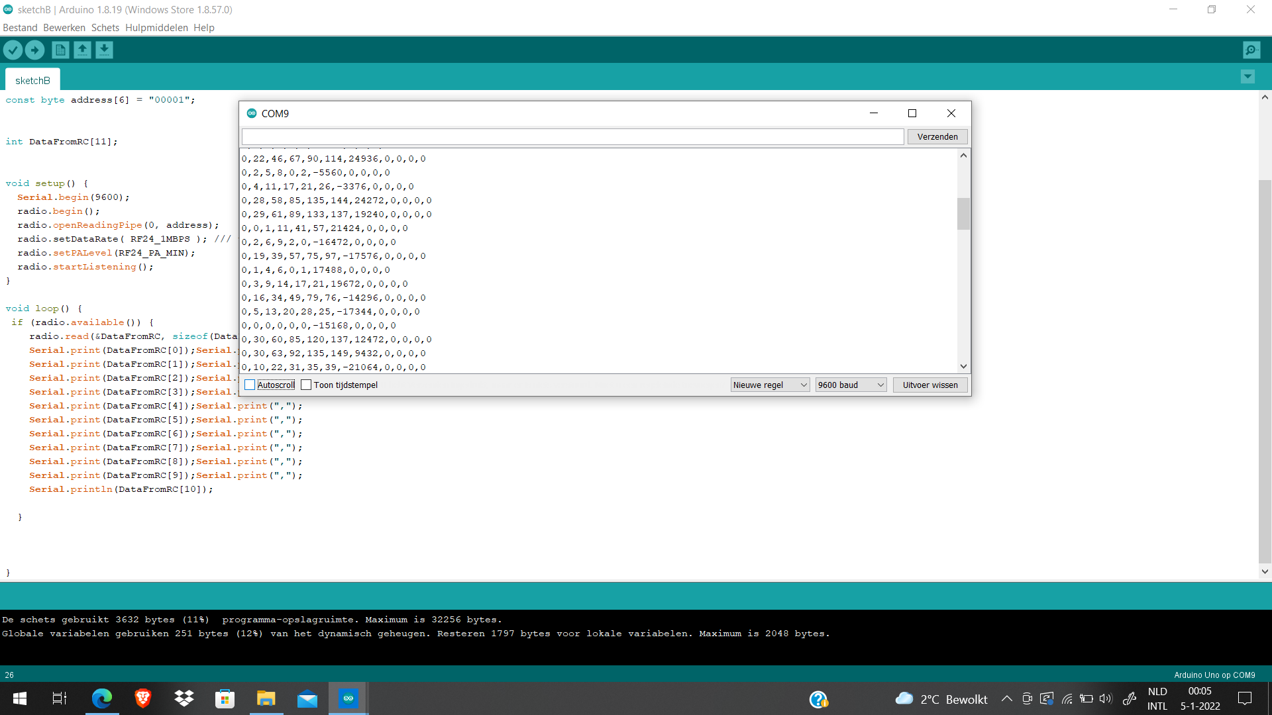The height and width of the screenshot is (715, 1272).
Task: Click the Save sketch down-arrow icon
Action: (104, 50)
